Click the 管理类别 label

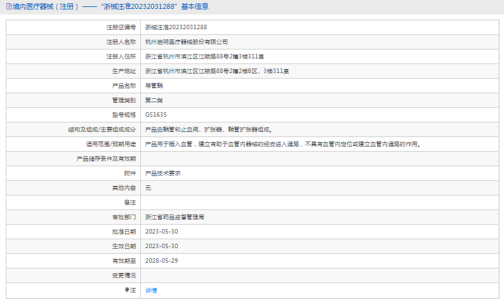tap(124, 100)
